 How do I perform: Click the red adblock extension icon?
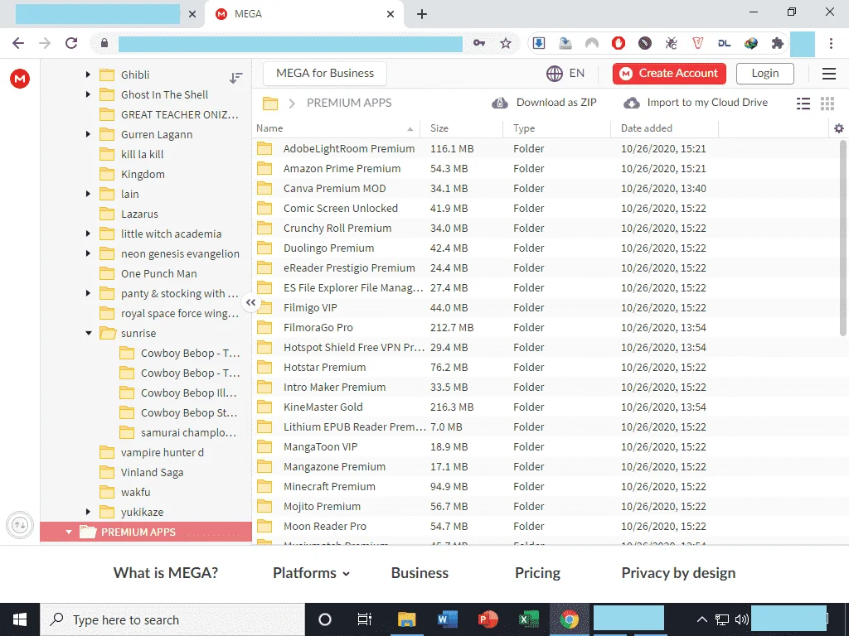pyautogui.click(x=619, y=43)
